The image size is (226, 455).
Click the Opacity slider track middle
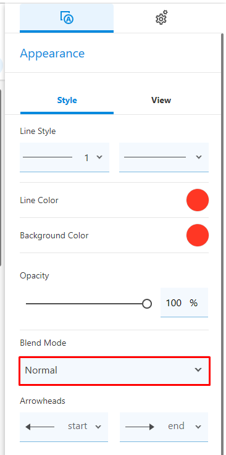pyautogui.click(x=86, y=304)
